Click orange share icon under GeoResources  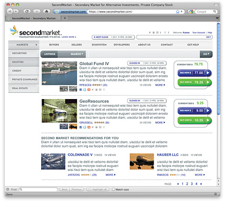[x=89, y=127]
